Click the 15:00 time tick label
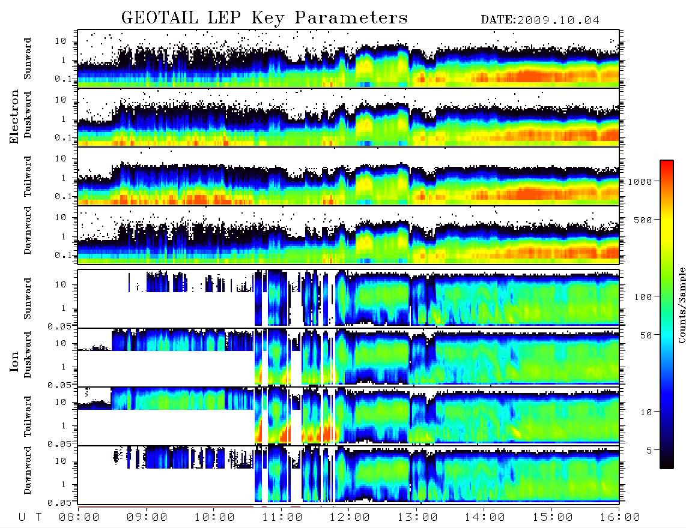The image size is (686, 528). click(553, 517)
